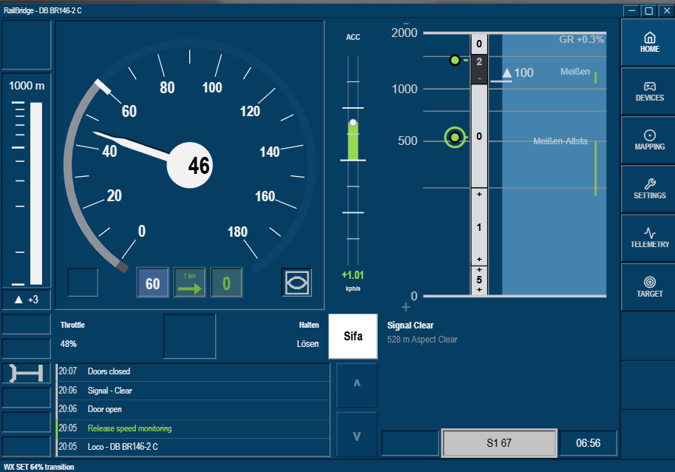Image resolution: width=675 pixels, height=472 pixels.
Task: Open the SETTINGS panel
Action: (x=648, y=189)
